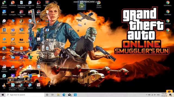This screenshot has height=97, width=174.
Task: Select the Premiere Pro desktop shortcut
Action: tap(30, 40)
